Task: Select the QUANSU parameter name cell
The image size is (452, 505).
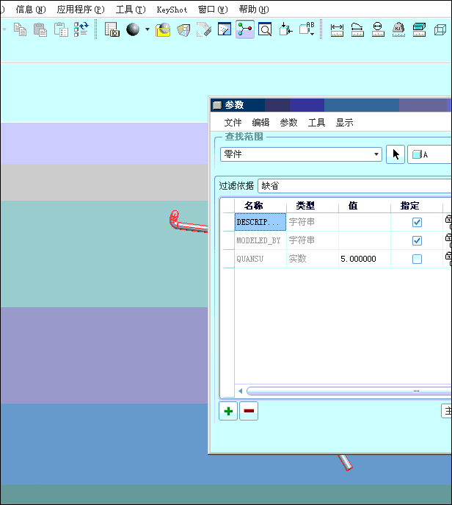Action: click(260, 259)
